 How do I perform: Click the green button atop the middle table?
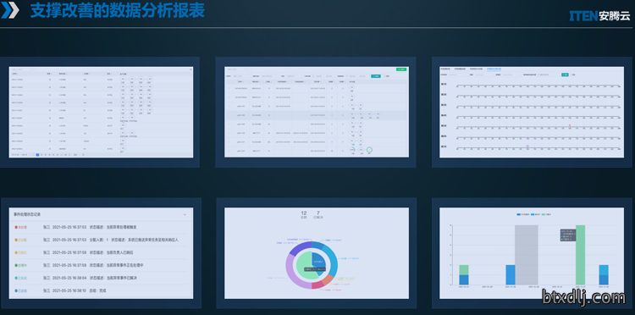pos(401,69)
